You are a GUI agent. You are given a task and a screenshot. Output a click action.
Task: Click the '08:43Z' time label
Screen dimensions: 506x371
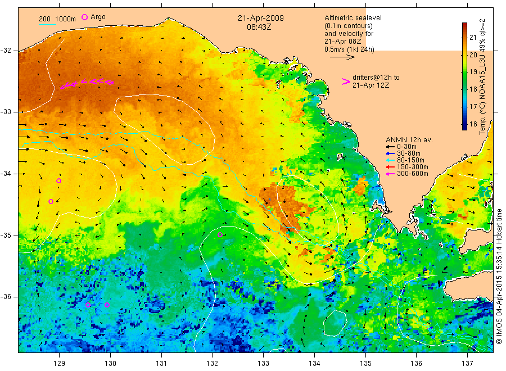coord(259,27)
